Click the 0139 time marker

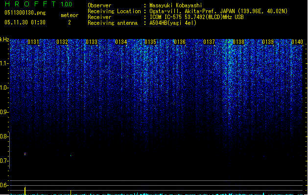(268, 42)
